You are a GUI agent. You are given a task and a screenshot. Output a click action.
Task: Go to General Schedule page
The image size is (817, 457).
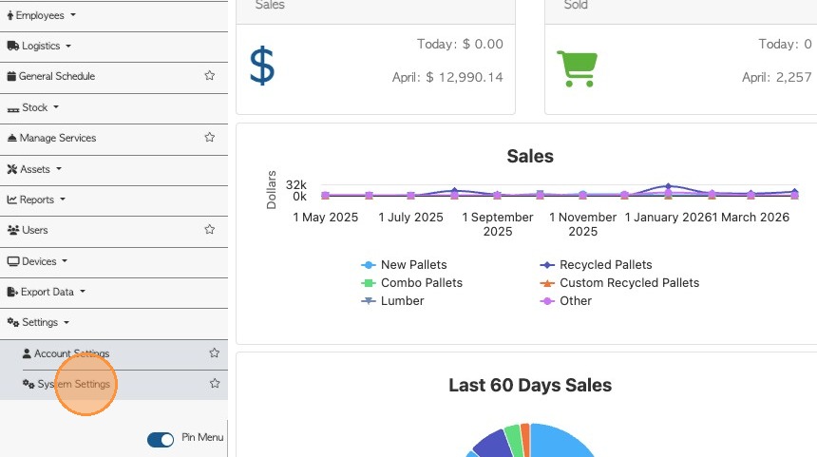51,76
